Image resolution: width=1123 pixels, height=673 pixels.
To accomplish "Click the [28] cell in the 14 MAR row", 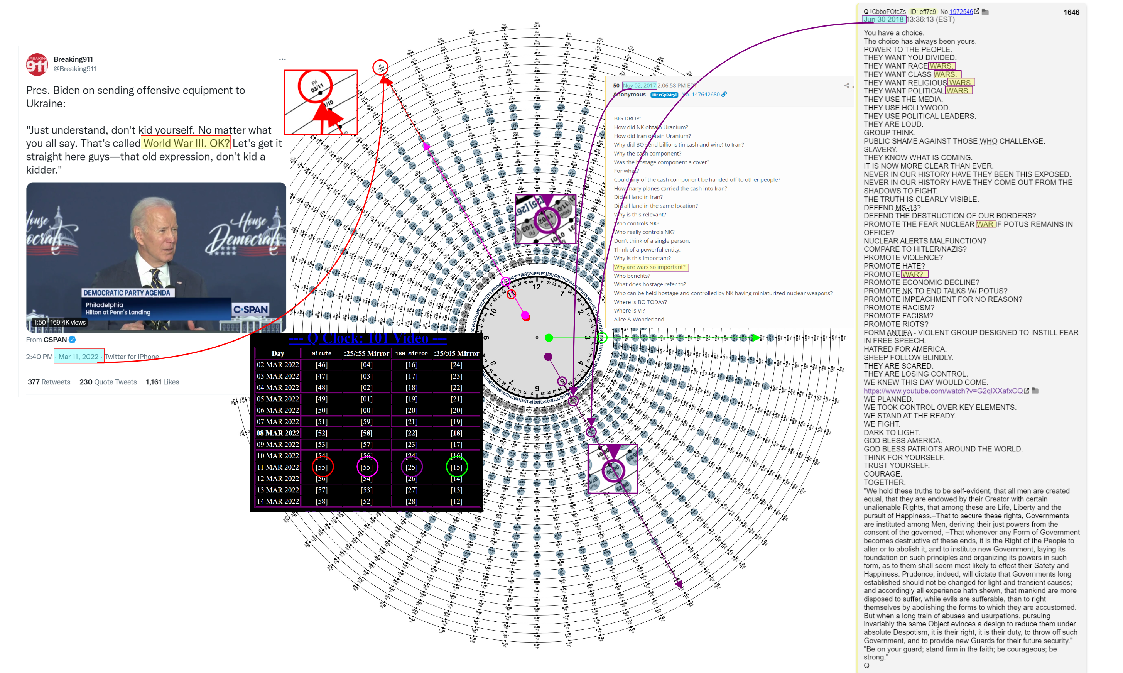I will tap(411, 501).
